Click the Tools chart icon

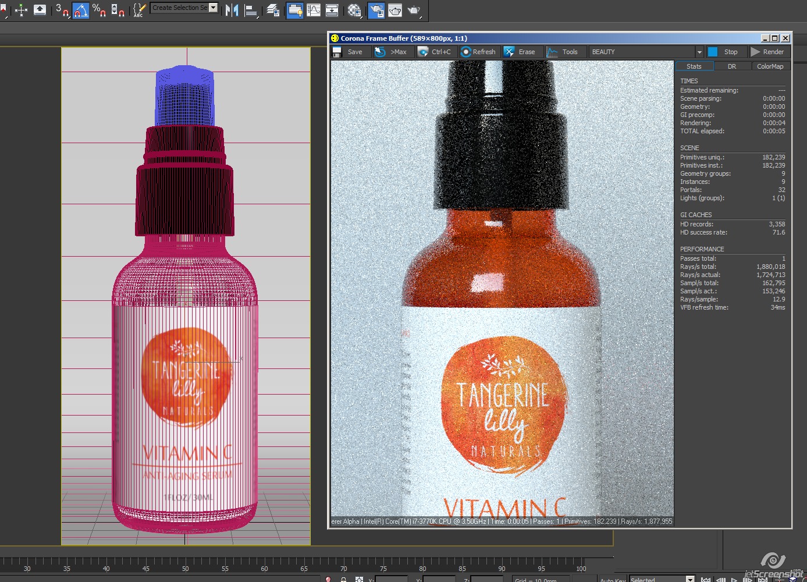coord(552,52)
